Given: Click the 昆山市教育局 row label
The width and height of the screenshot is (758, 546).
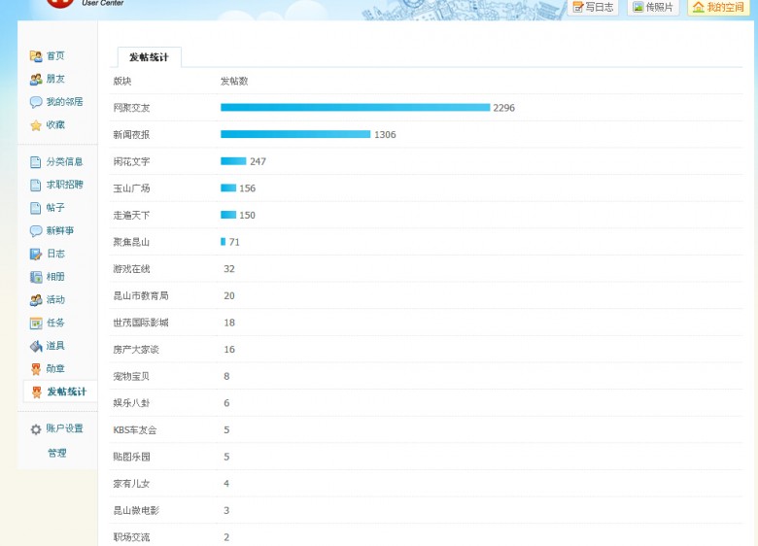Looking at the screenshot, I should [141, 295].
